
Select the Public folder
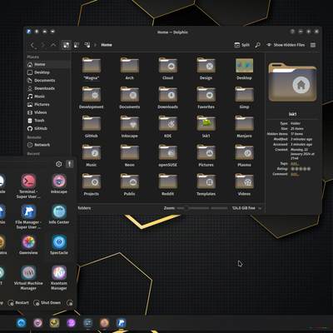click(x=130, y=185)
